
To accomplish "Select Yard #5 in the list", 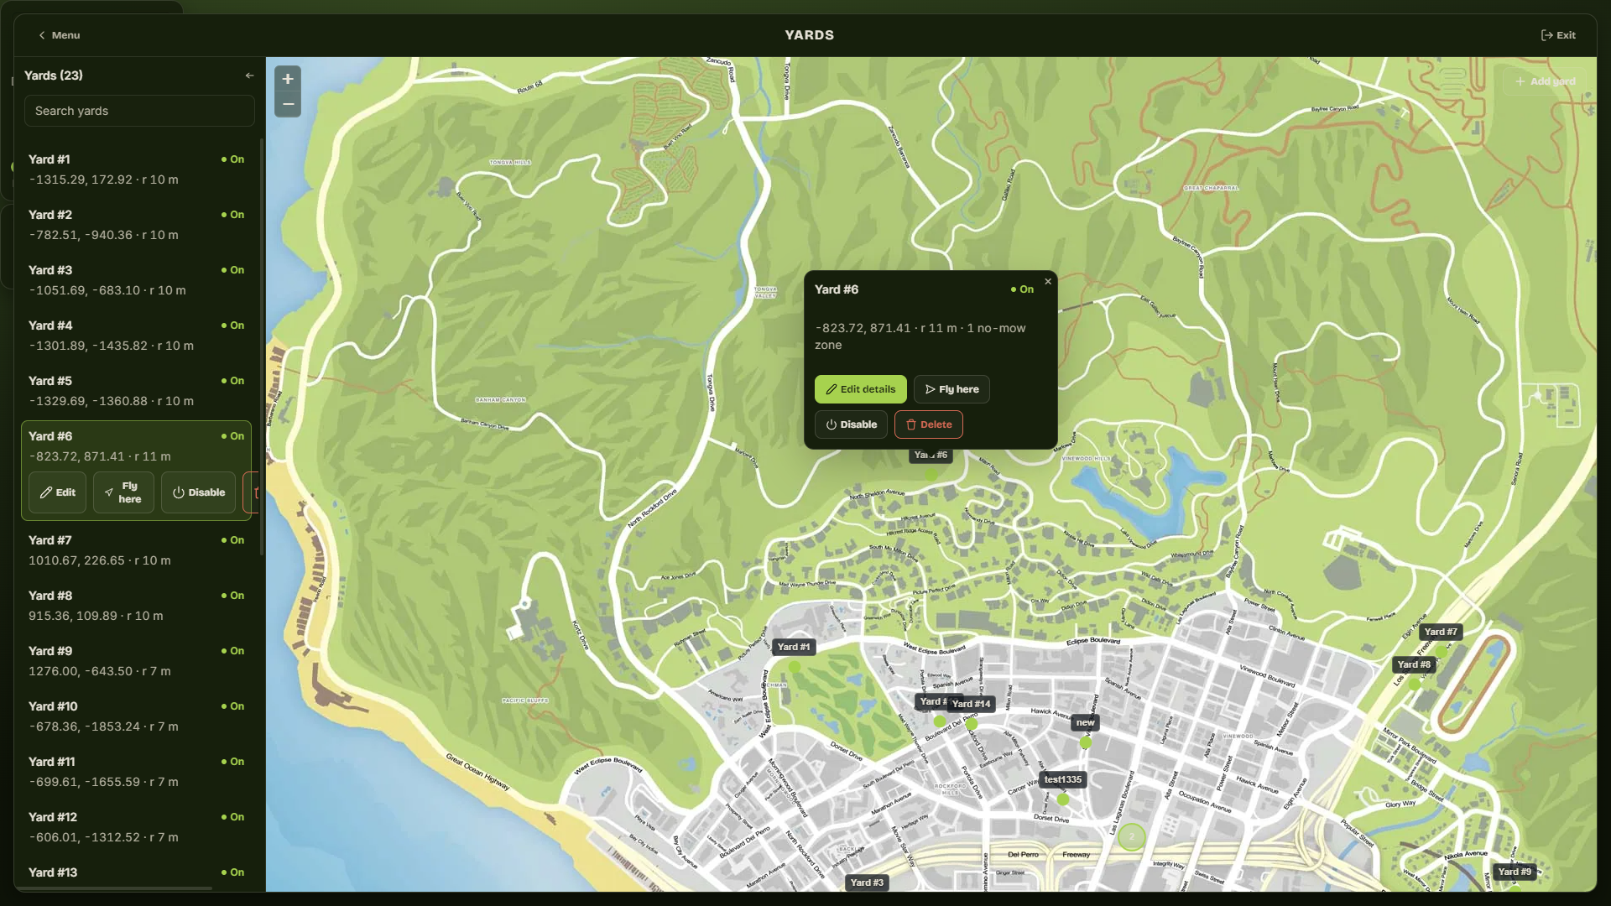I will tap(136, 391).
